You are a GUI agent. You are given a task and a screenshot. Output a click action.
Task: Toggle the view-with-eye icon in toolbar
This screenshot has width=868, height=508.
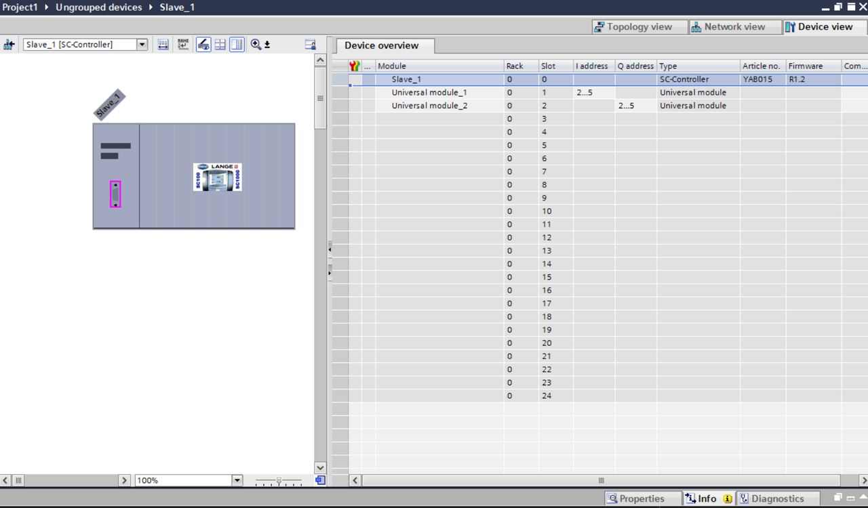[203, 45]
